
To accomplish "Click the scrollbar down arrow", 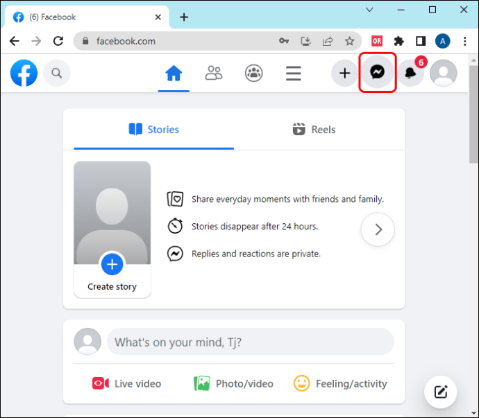I will point(474,413).
